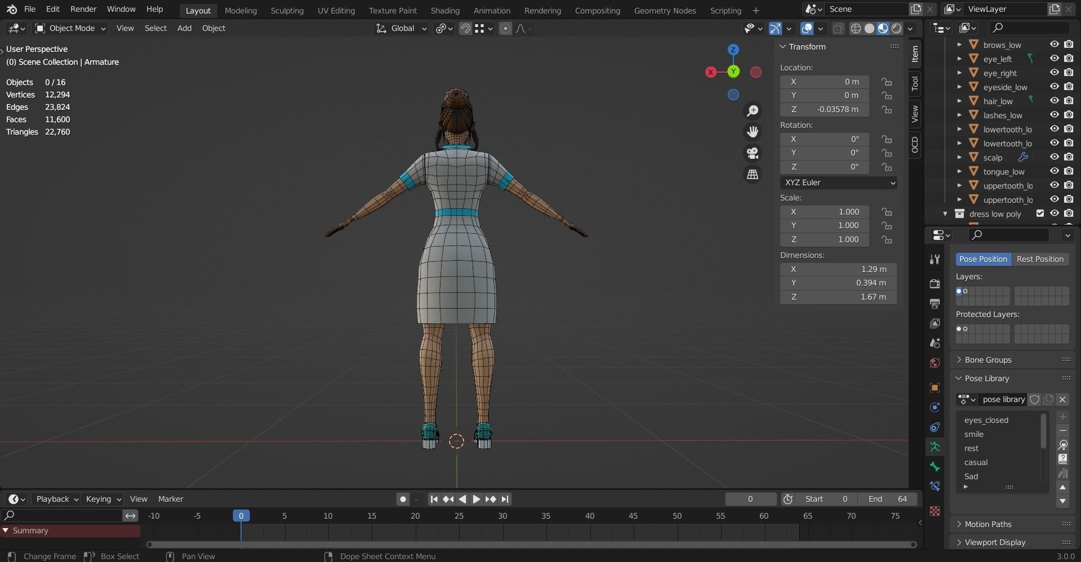This screenshot has width=1081, height=562.
Task: Expand eye_left in outliner
Action: pyautogui.click(x=959, y=59)
